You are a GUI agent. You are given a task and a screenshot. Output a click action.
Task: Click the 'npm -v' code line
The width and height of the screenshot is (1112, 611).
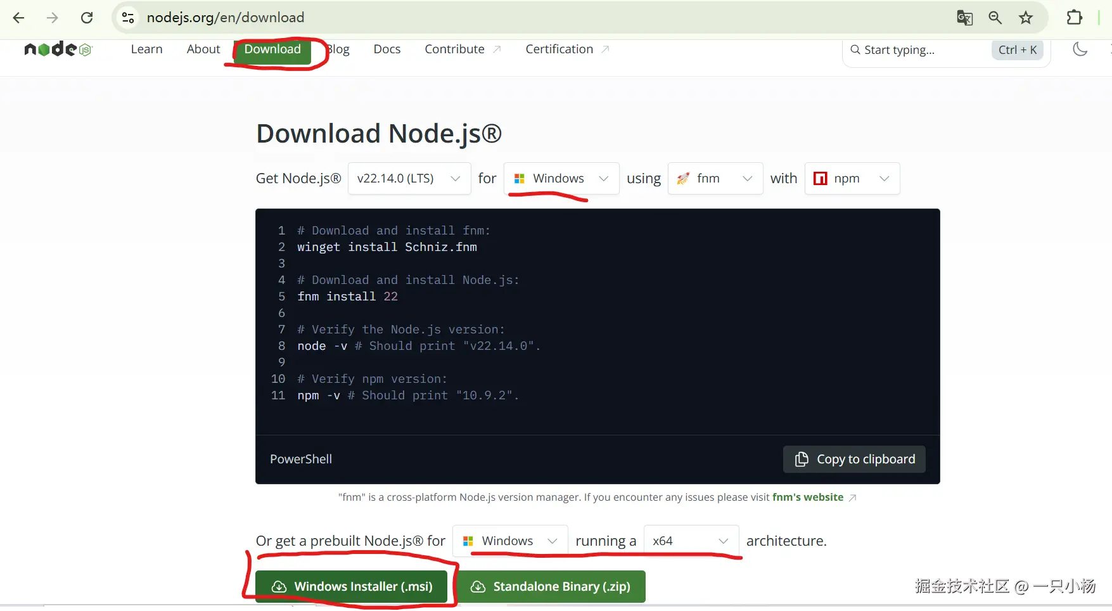pos(408,396)
